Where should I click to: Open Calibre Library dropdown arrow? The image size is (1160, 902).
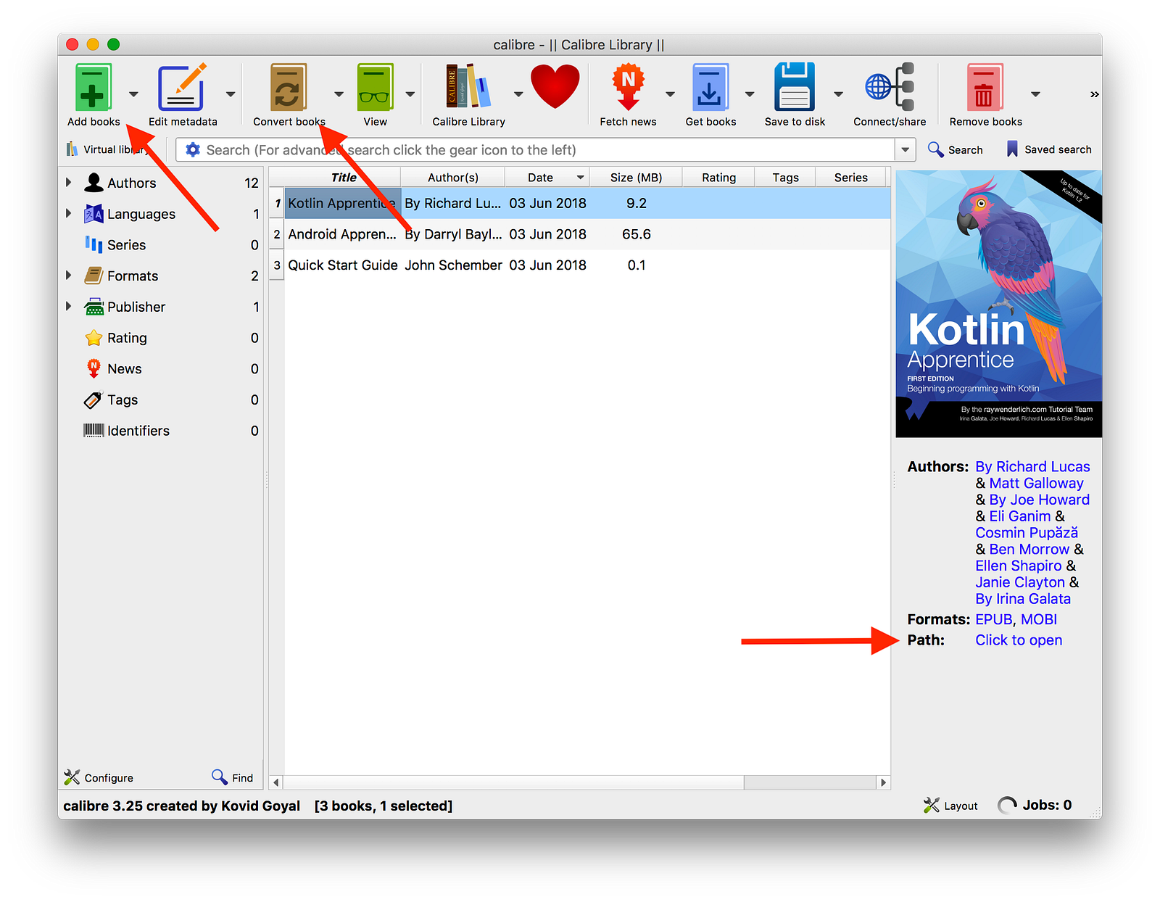[518, 94]
